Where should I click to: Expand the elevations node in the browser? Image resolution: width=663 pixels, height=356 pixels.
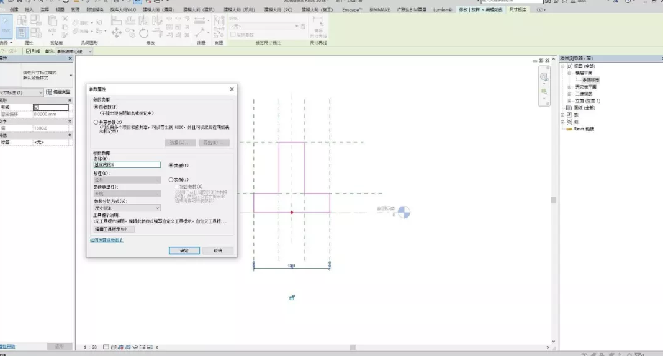[x=569, y=101]
